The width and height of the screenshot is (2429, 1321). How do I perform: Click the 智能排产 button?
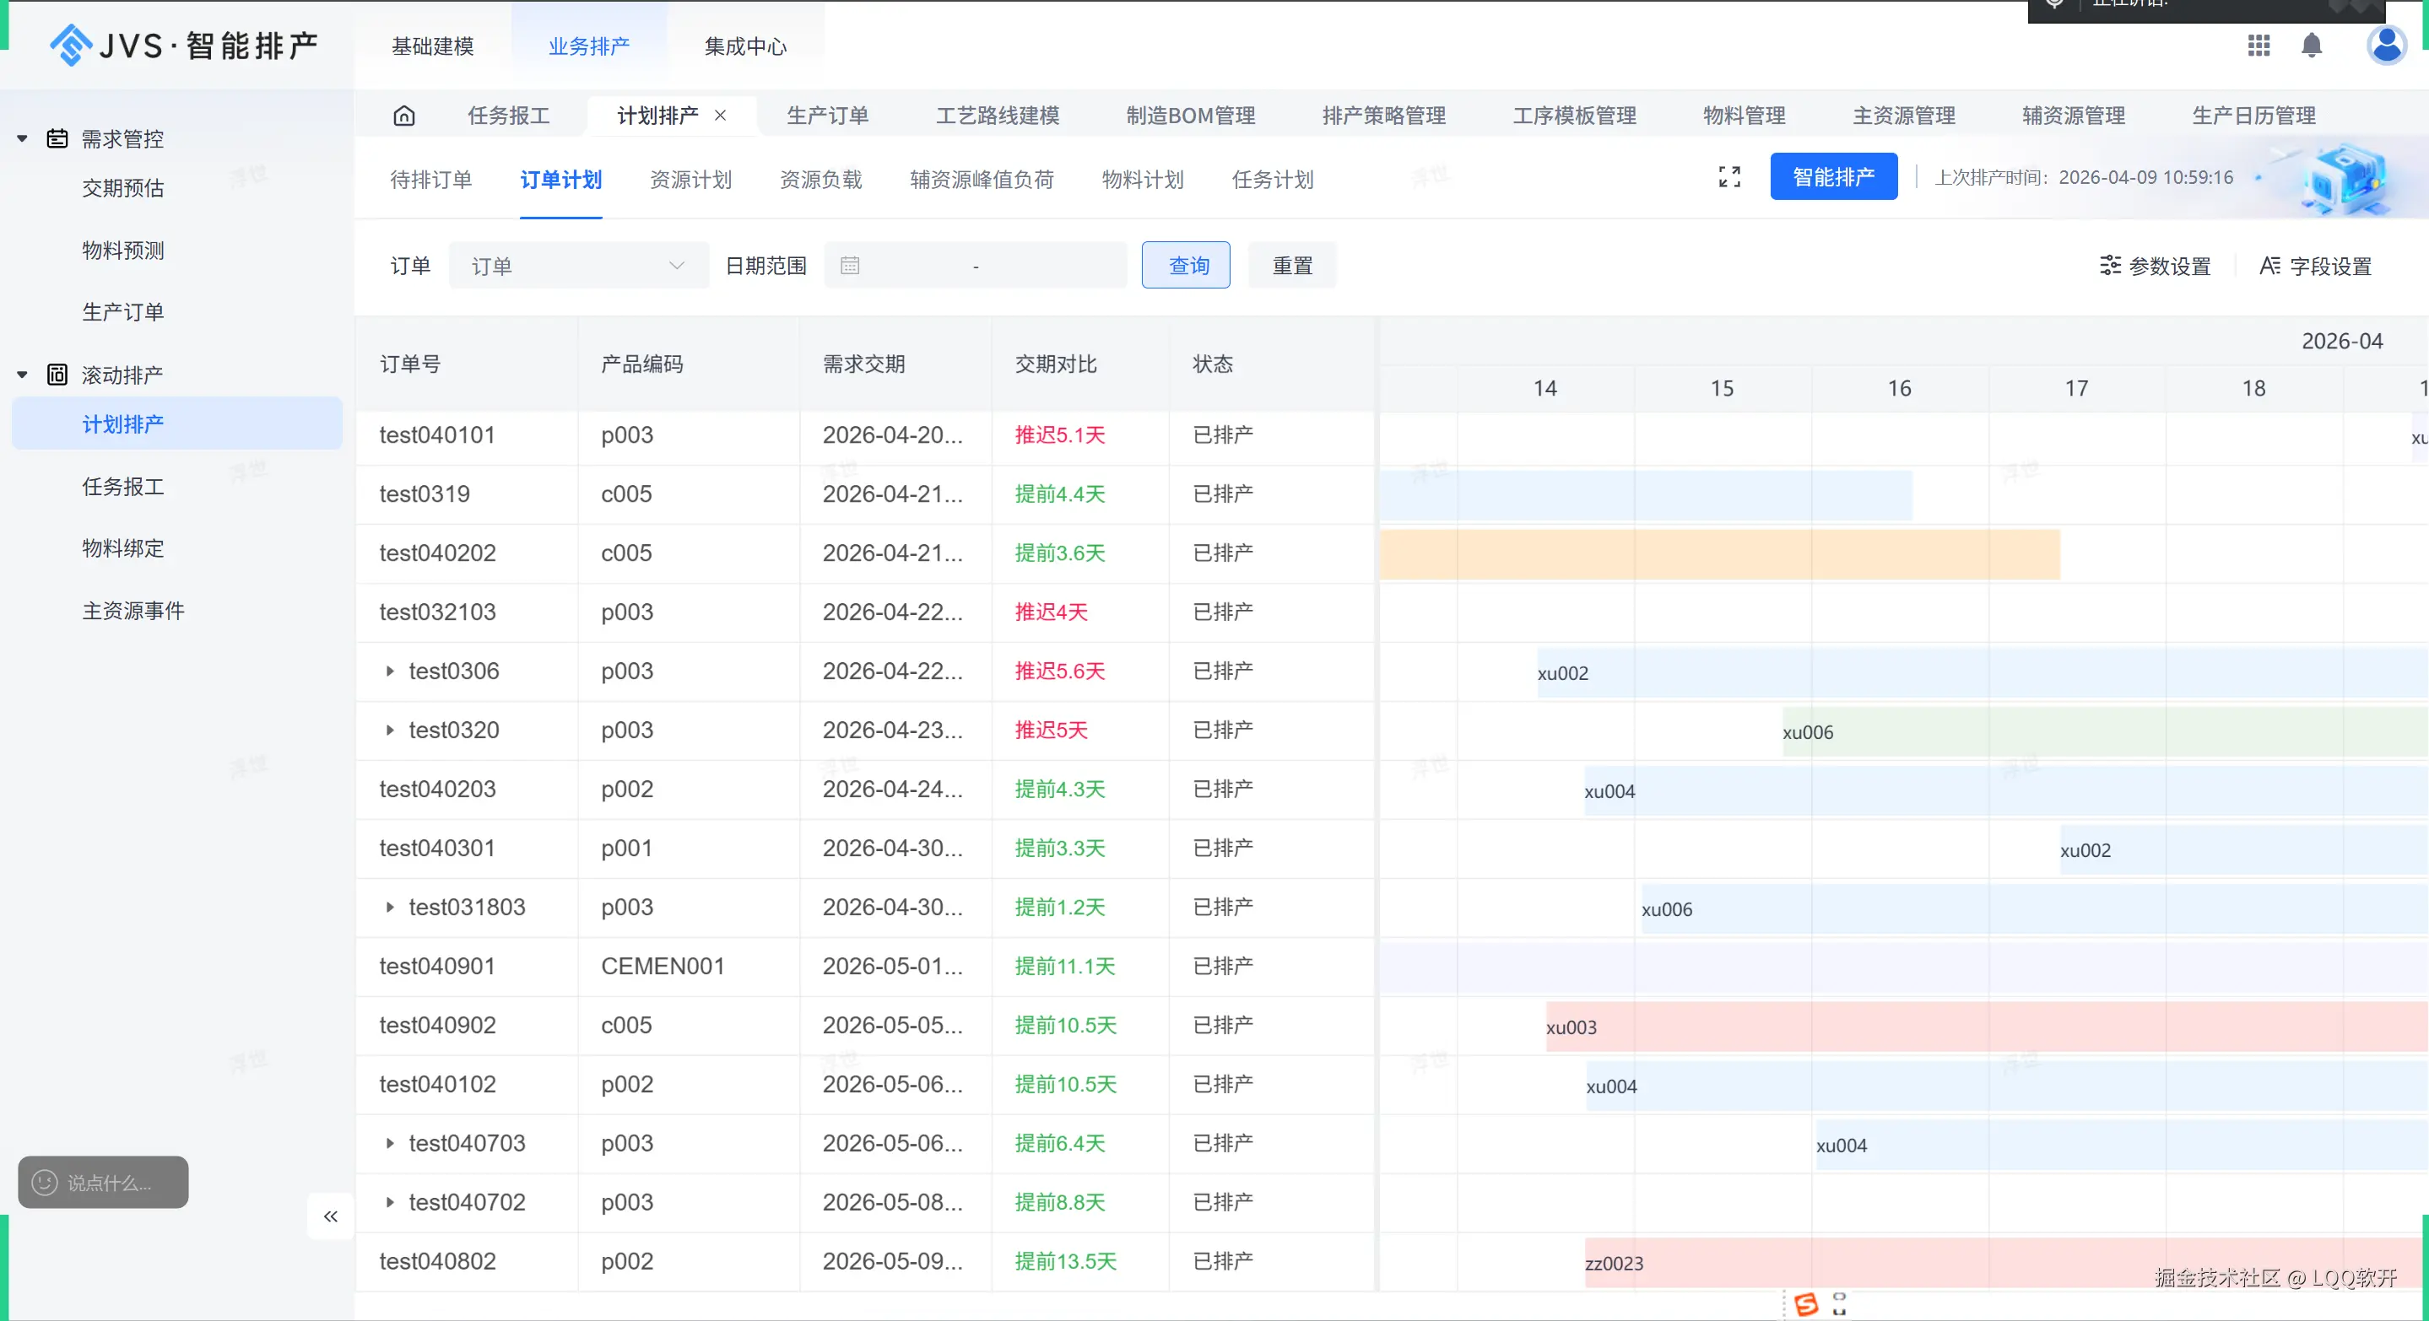coord(1833,176)
